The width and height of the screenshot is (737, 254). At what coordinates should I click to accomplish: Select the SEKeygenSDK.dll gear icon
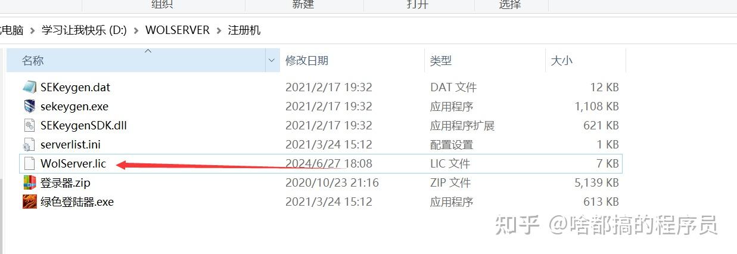click(x=30, y=125)
